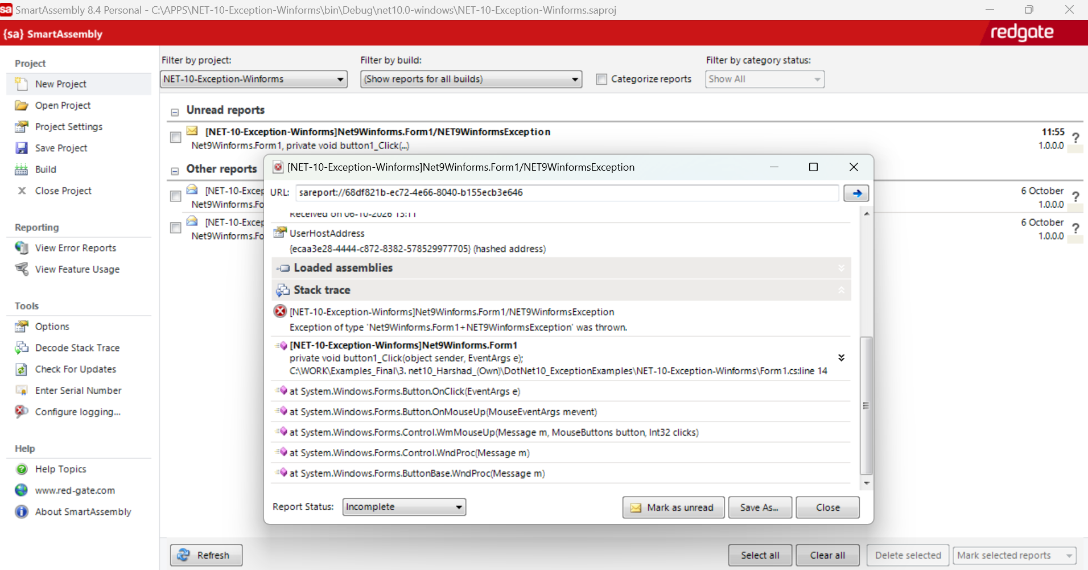The width and height of the screenshot is (1088, 570).
Task: Click the scroll up arrow in report dialog
Action: pyautogui.click(x=866, y=214)
